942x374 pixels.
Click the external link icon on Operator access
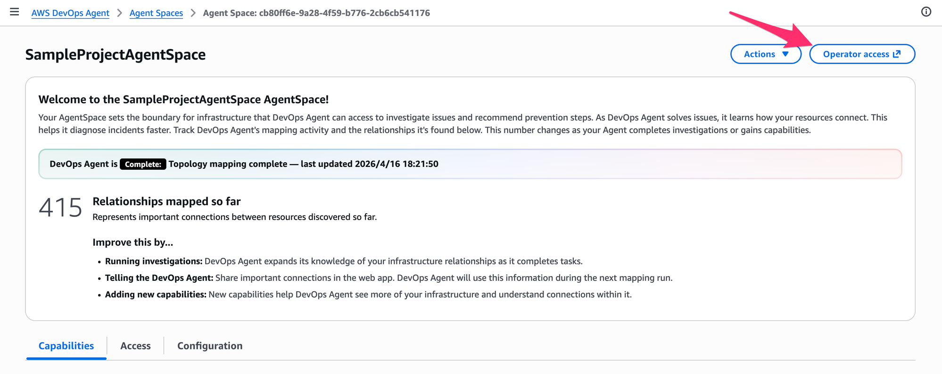[897, 54]
